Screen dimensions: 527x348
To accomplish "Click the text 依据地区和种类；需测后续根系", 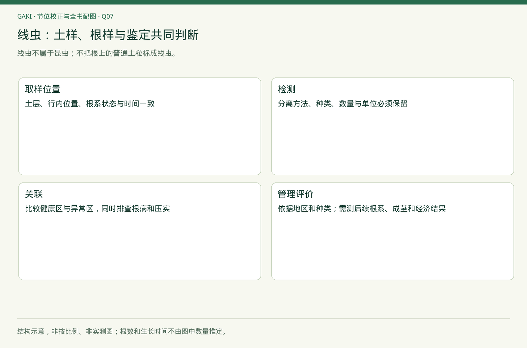I will click(331, 209).
